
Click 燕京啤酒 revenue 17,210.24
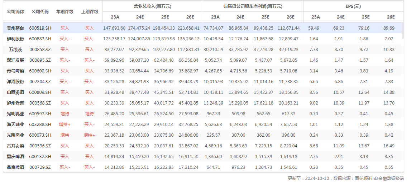point(188,167)
